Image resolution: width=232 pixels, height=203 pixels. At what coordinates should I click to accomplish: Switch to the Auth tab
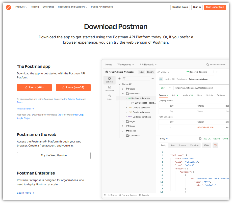(x=175, y=95)
